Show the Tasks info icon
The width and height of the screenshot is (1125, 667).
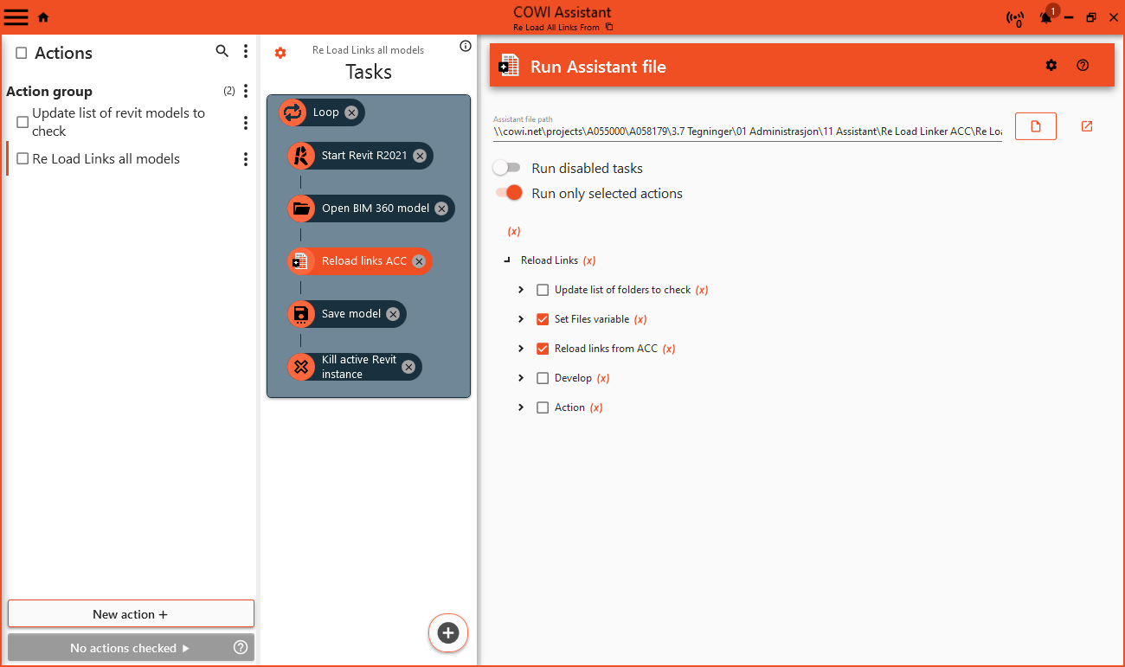pos(466,46)
